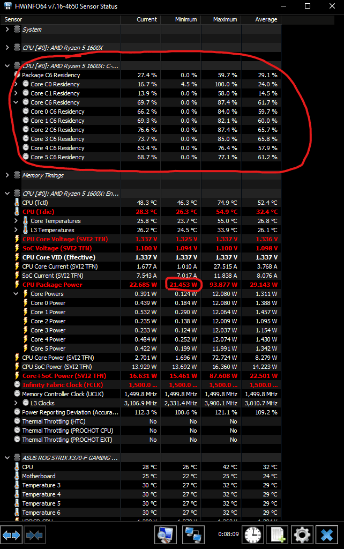Click the 3,106.9 MHz L3 Clocks current value
This screenshot has height=549, width=344.
(x=141, y=403)
